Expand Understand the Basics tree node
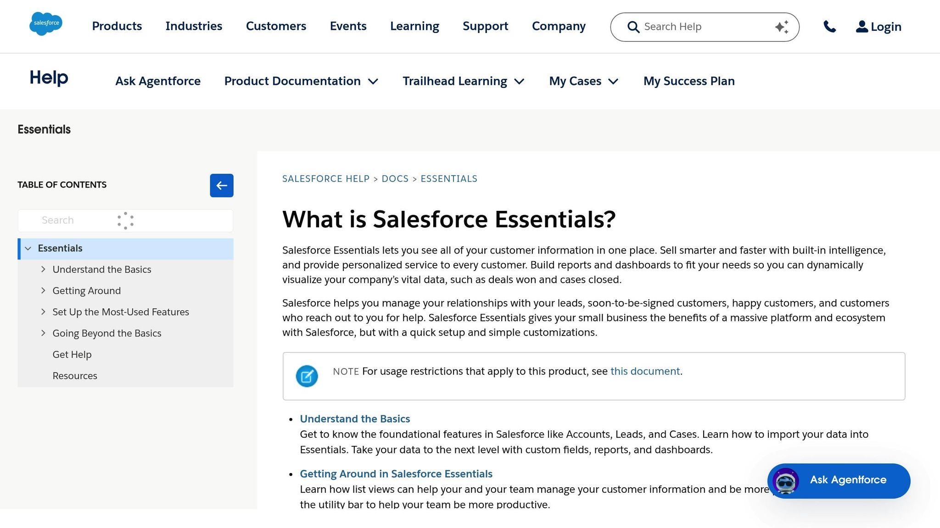Screen dimensions: 940x528 (43, 269)
